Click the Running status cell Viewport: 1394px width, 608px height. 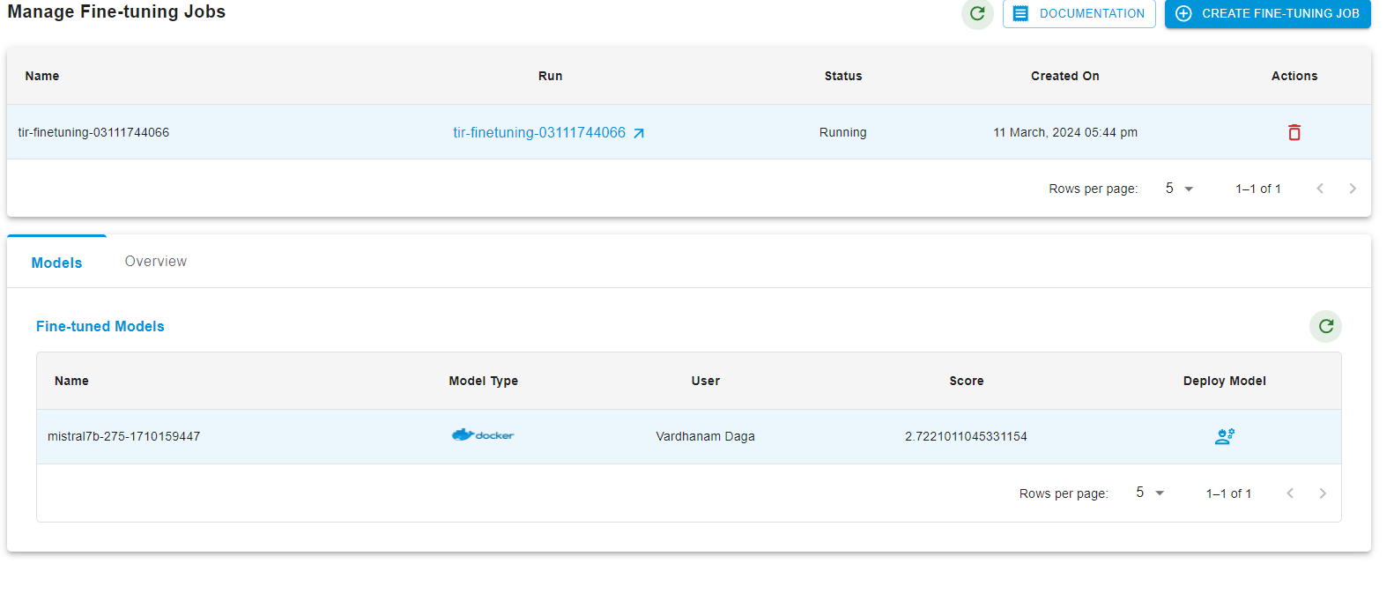[843, 132]
